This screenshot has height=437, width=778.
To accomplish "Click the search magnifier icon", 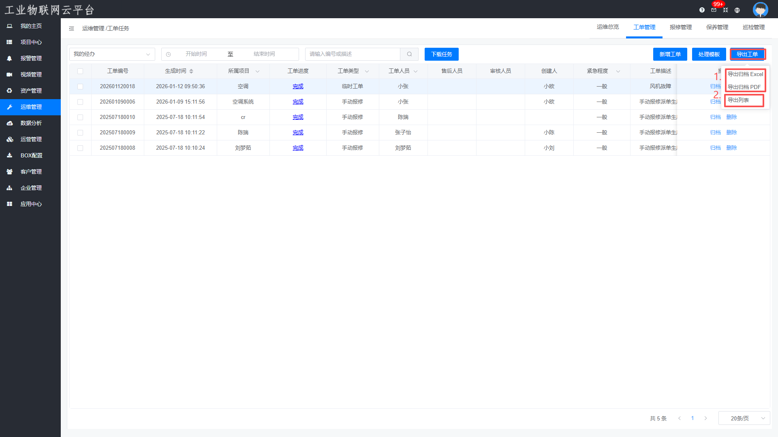I will tap(409, 54).
